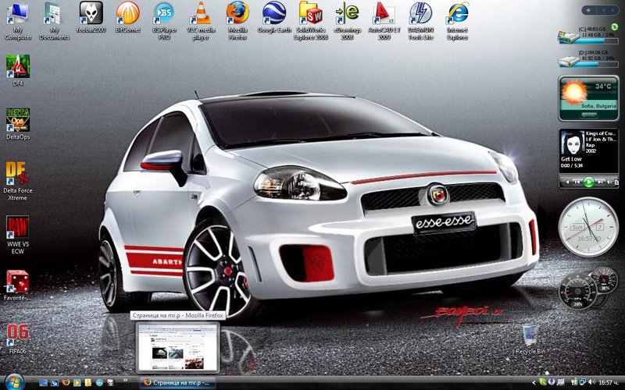Launch the BitComet desktop icon
625x390 pixels.
coord(127,13)
